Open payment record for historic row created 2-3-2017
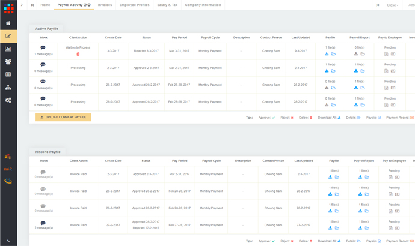This screenshot has height=246, width=415. click(x=398, y=177)
